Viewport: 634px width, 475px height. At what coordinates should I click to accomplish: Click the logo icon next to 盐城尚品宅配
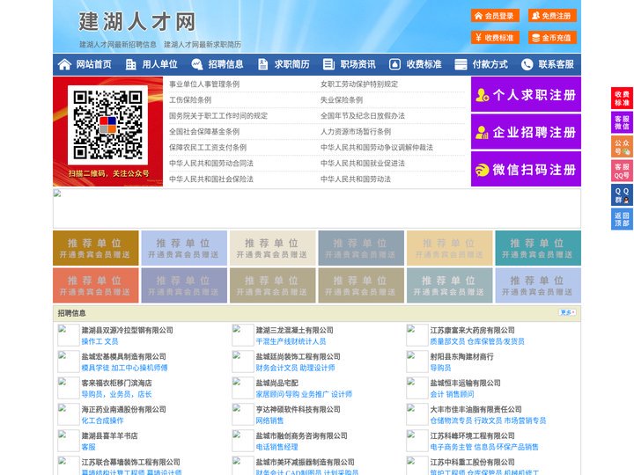[243, 388]
